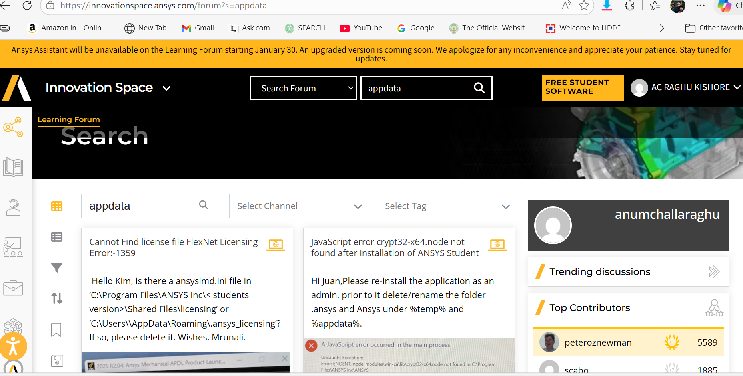Open the Search Forum dropdown

click(x=304, y=88)
